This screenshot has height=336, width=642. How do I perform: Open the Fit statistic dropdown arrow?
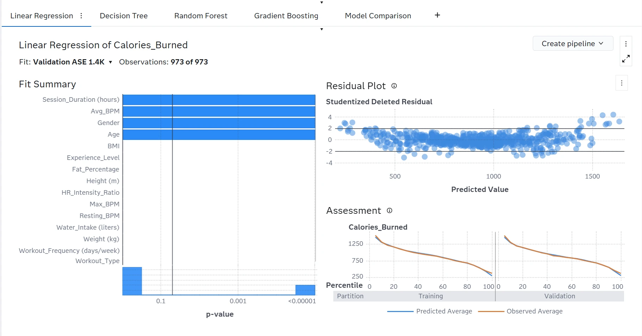110,62
